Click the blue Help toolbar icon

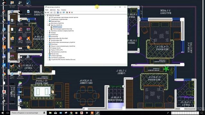coord(58,12)
